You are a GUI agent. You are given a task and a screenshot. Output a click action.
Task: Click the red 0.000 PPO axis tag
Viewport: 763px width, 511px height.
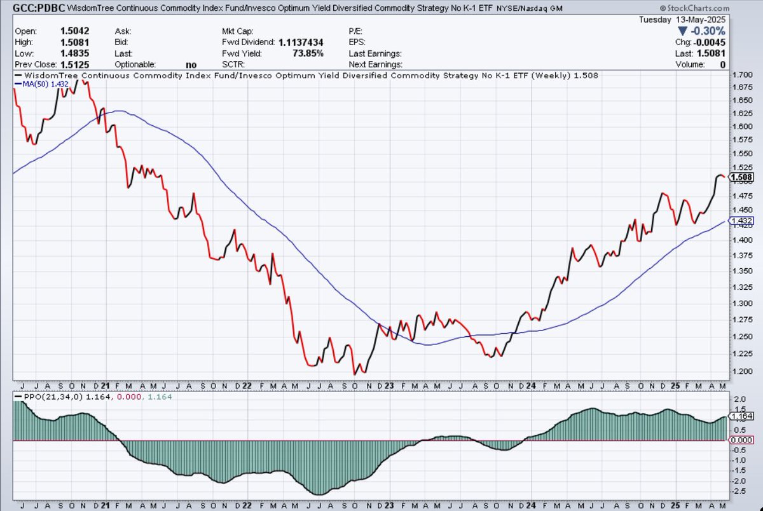742,440
